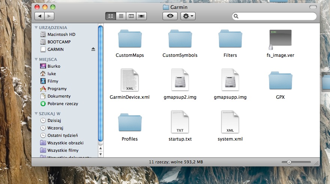Screen dimensions: 330x184
Task: Adjust the icon size slider
Action: [289, 162]
